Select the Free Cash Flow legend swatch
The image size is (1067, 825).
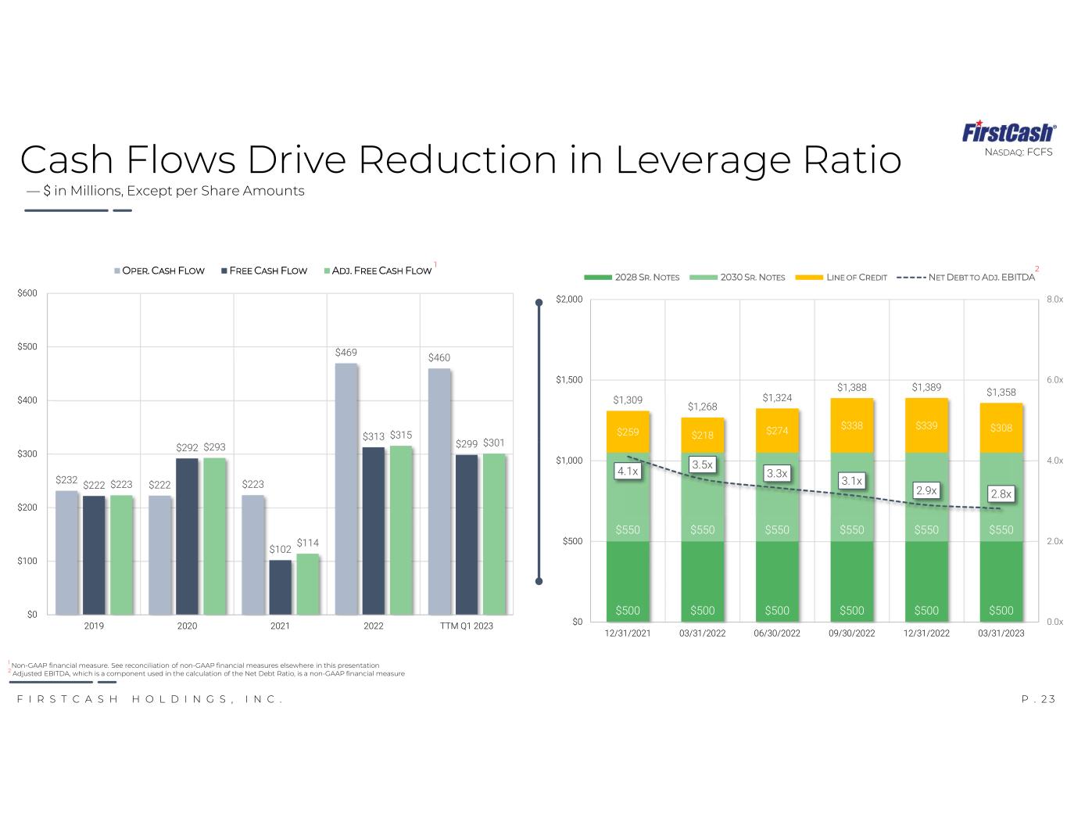[224, 271]
